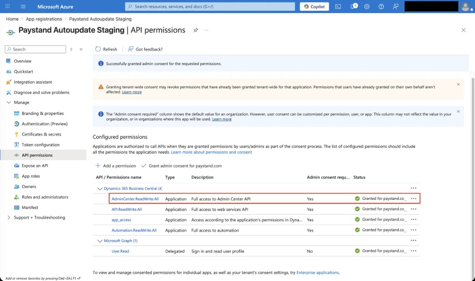
Task: Click the Admin consent requ... column header
Action: 328,177
